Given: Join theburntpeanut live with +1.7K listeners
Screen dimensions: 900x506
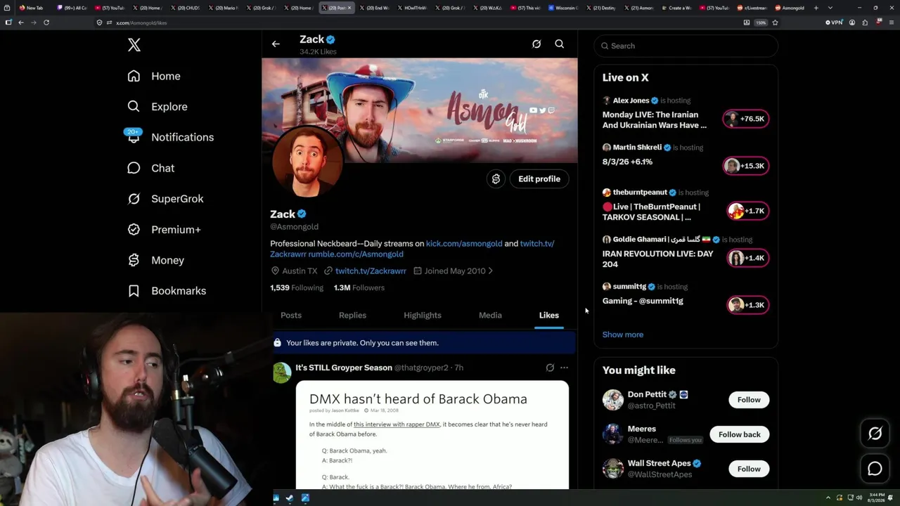Looking at the screenshot, I should click(x=747, y=211).
